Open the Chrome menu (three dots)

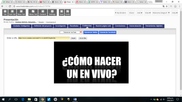pyautogui.click(x=179, y=6)
